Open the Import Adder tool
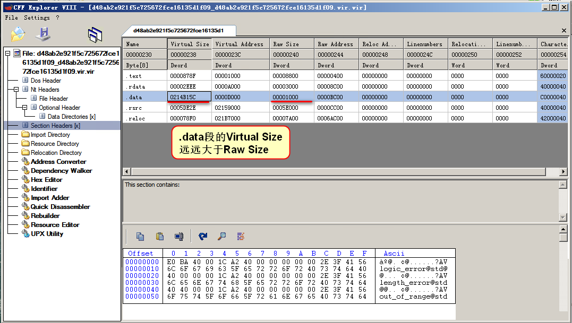Screen dimensions: 572x323 coord(50,198)
